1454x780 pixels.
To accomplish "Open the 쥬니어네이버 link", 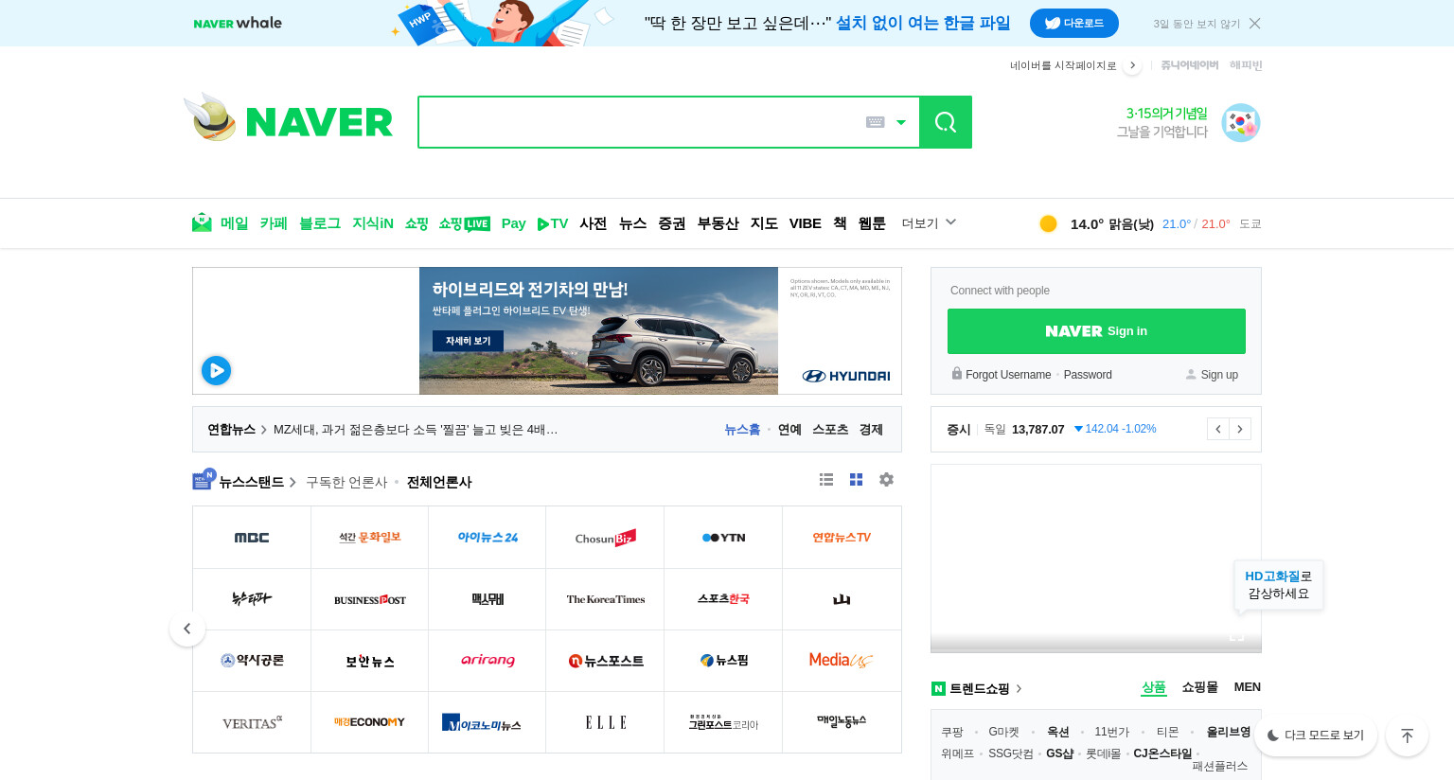I will (x=1189, y=65).
